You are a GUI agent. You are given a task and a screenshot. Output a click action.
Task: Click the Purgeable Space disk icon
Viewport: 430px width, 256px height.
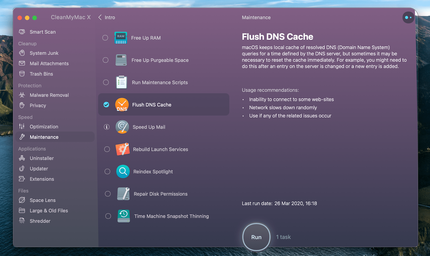tap(121, 60)
